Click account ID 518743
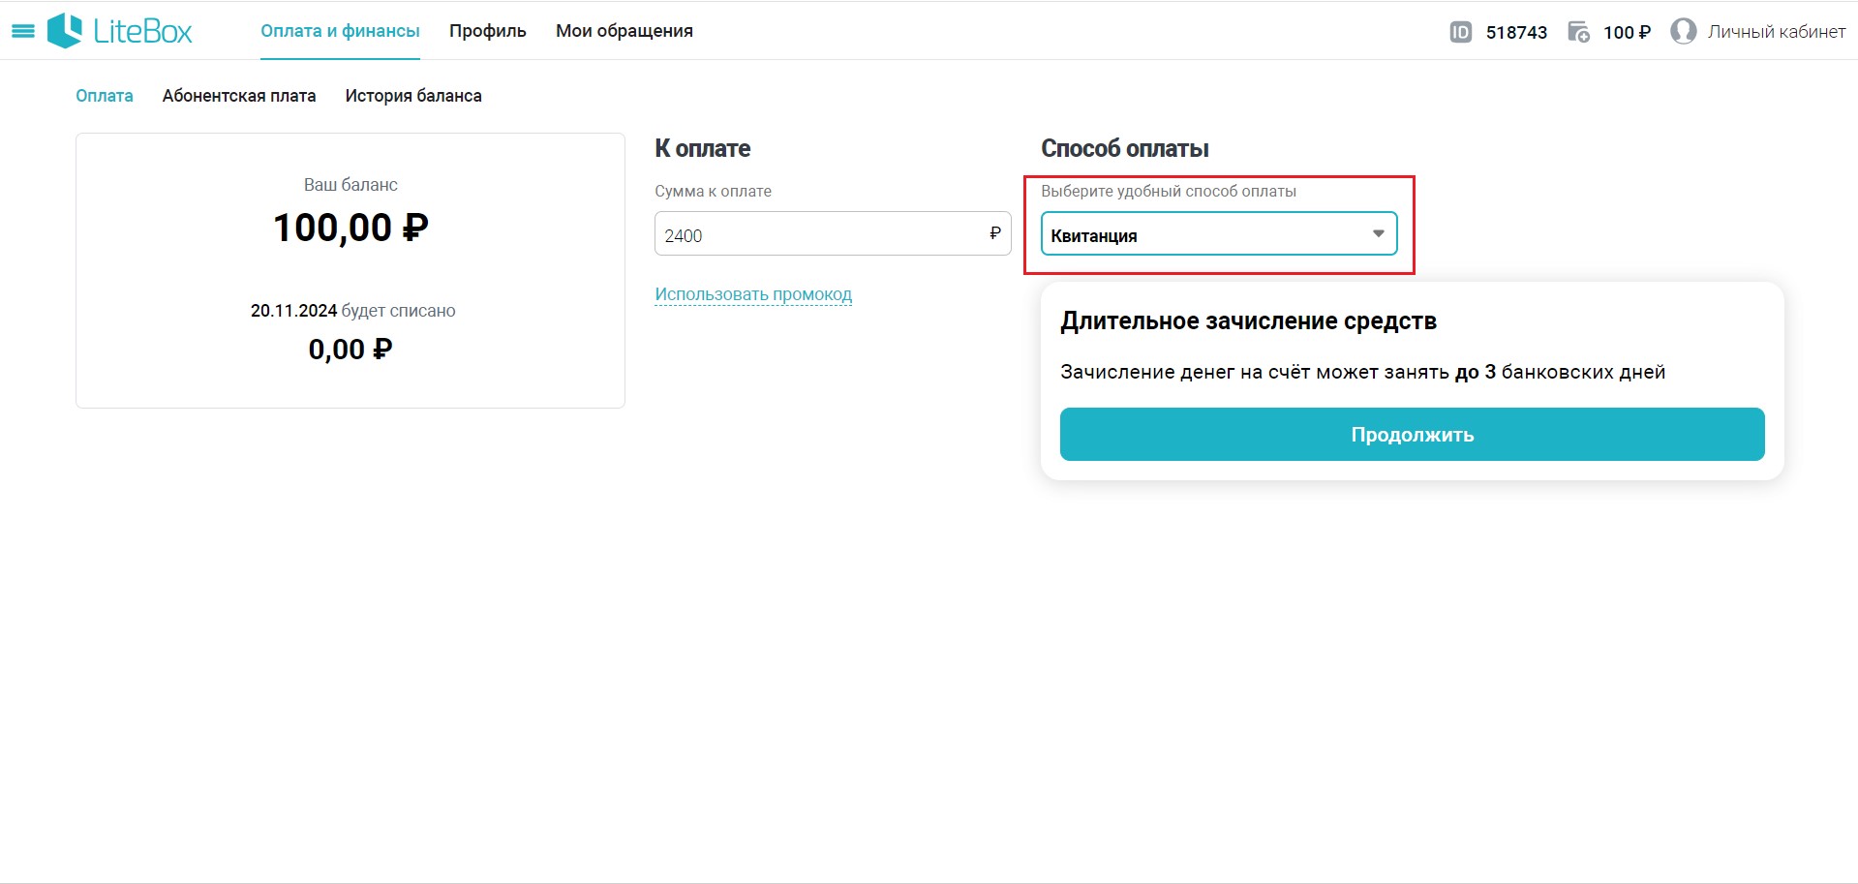Screen dimensions: 1858x884 click(1516, 32)
